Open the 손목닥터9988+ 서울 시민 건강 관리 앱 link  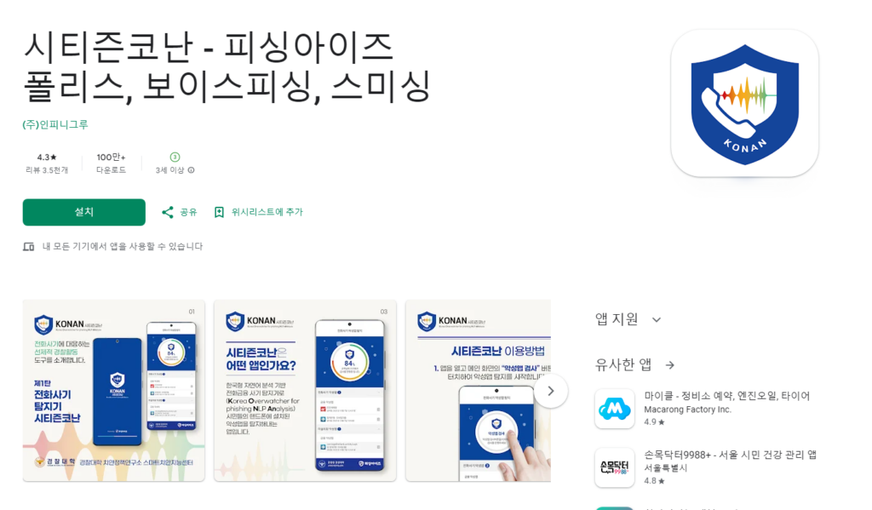pos(730,455)
